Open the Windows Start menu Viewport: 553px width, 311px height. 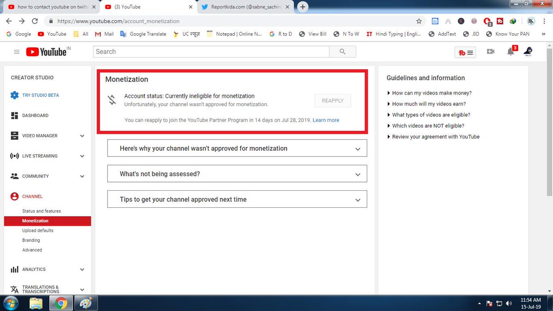tap(10, 303)
